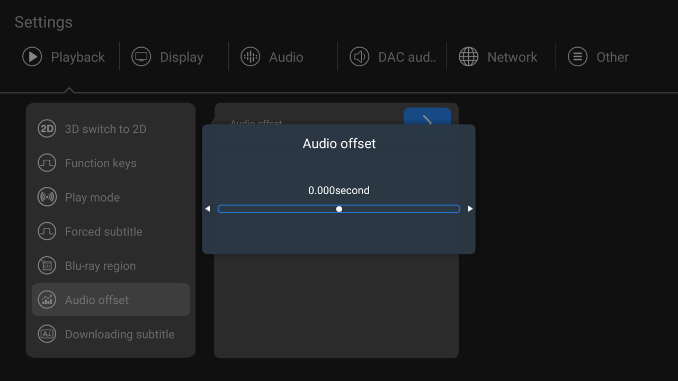Click the Downloading subtitle icon

coord(47,334)
